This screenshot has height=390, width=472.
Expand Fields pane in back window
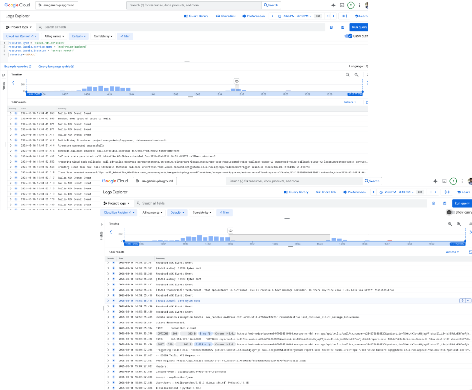pos(3,75)
